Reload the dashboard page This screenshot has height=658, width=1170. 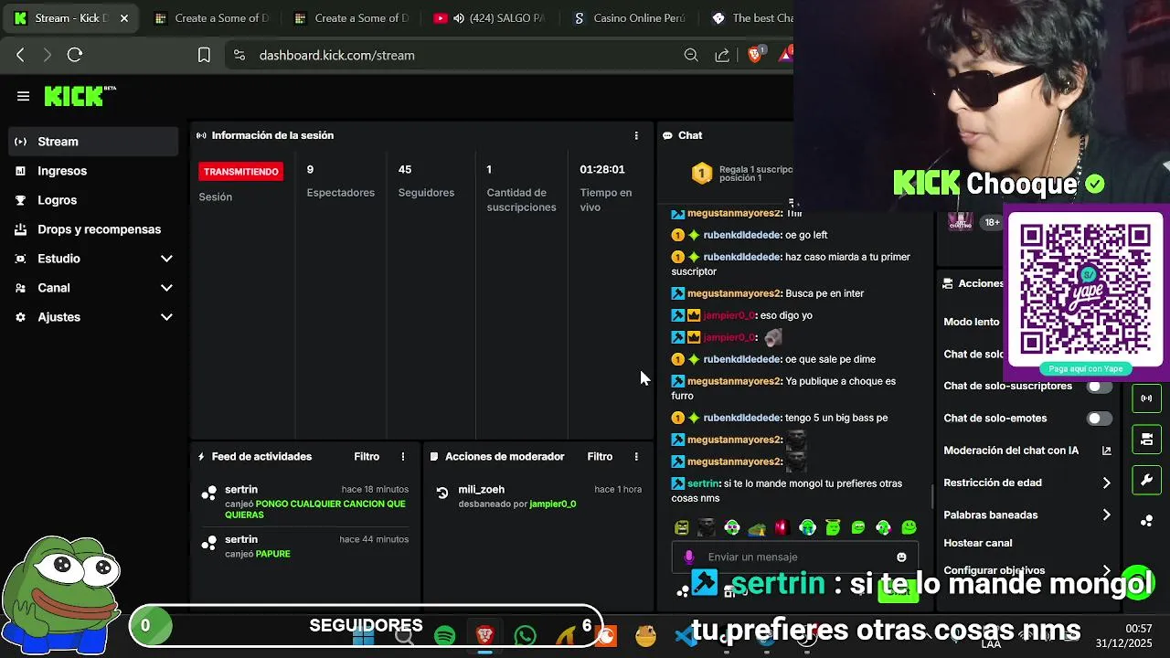coord(75,55)
